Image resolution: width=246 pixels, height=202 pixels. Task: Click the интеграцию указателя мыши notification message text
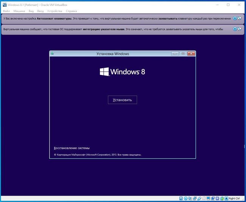(x=113, y=29)
